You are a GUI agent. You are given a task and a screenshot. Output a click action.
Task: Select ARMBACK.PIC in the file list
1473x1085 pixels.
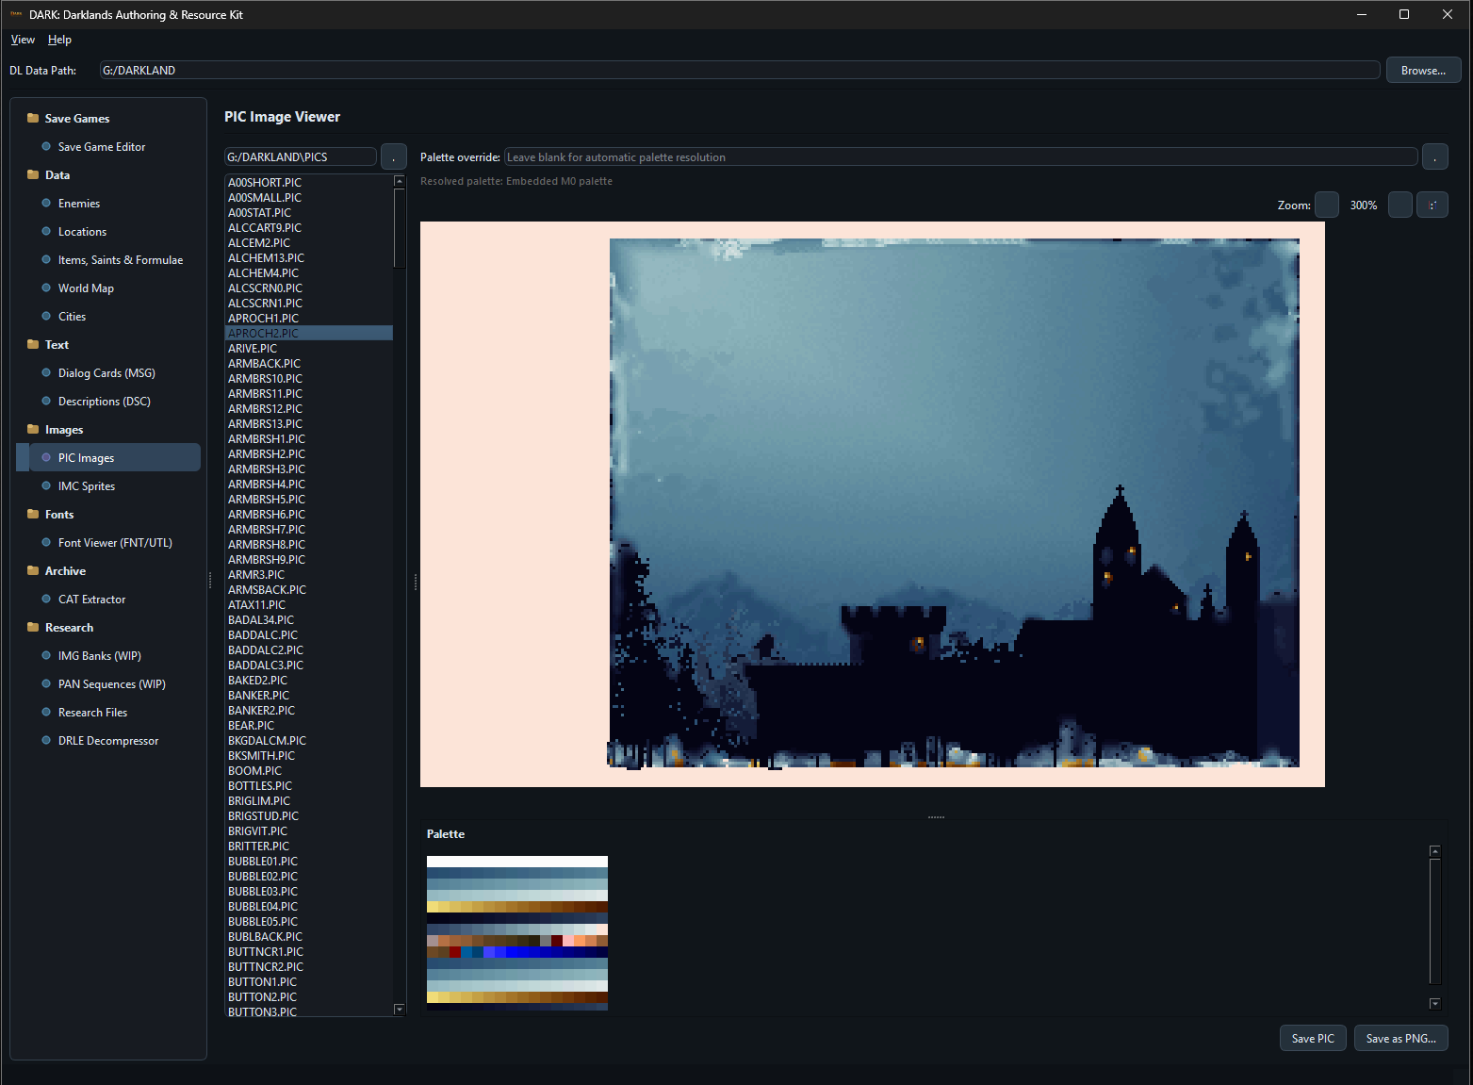(309, 364)
